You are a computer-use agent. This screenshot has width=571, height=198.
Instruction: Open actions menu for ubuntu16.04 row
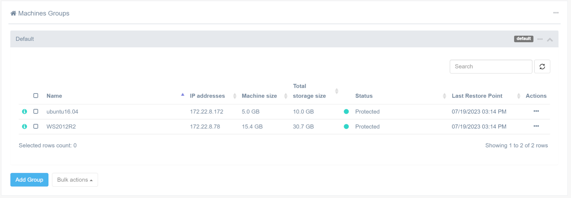click(x=536, y=111)
